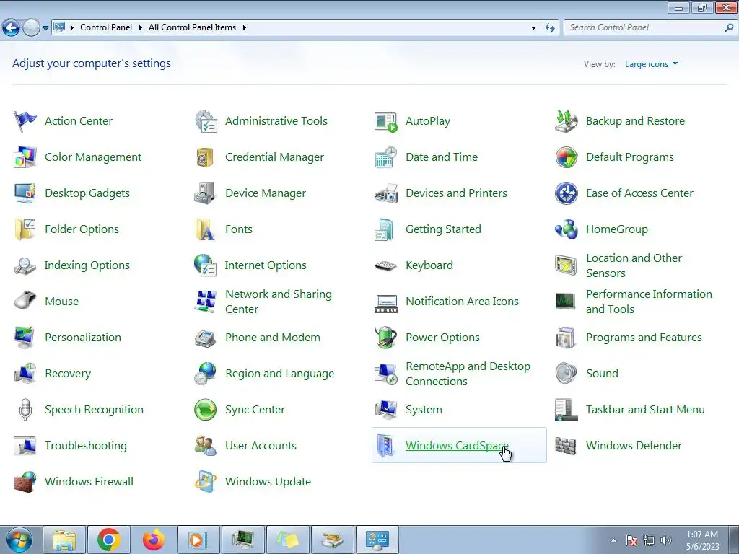Open Performance Information and Tools link
Viewport: 739px width, 554px height.
[x=649, y=302]
